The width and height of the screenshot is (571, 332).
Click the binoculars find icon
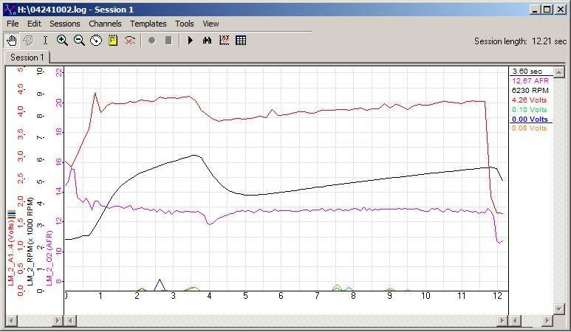207,41
